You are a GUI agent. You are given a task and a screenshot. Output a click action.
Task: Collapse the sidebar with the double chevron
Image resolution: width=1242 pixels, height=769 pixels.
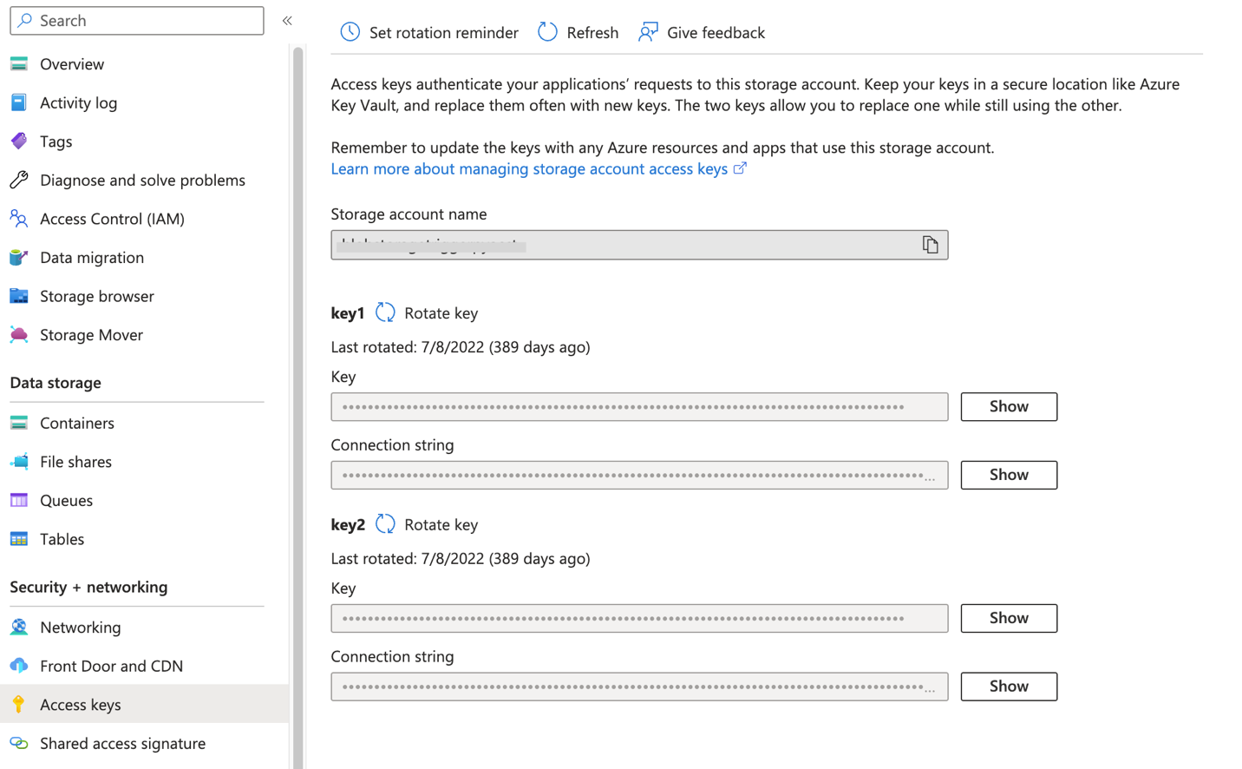287,20
